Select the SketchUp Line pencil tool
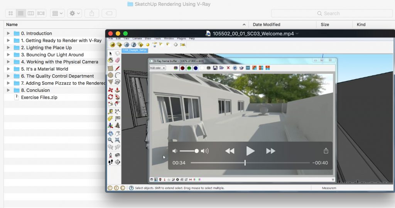Viewport: 395px width, 208px height. tap(117, 68)
